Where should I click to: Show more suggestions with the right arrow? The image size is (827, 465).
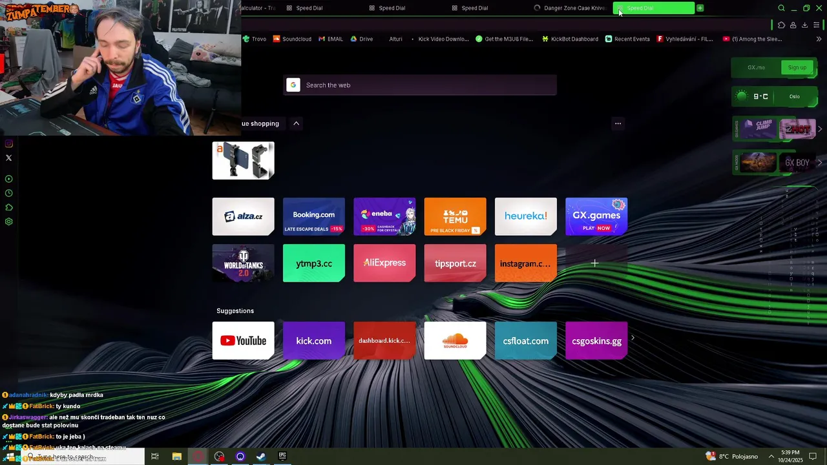point(633,338)
